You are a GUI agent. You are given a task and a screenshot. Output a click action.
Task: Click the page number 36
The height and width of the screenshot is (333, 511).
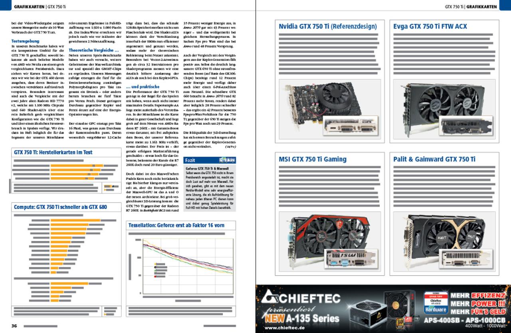(x=14, y=326)
